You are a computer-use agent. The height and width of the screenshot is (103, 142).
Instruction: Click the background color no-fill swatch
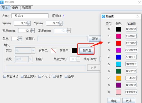point(53,50)
